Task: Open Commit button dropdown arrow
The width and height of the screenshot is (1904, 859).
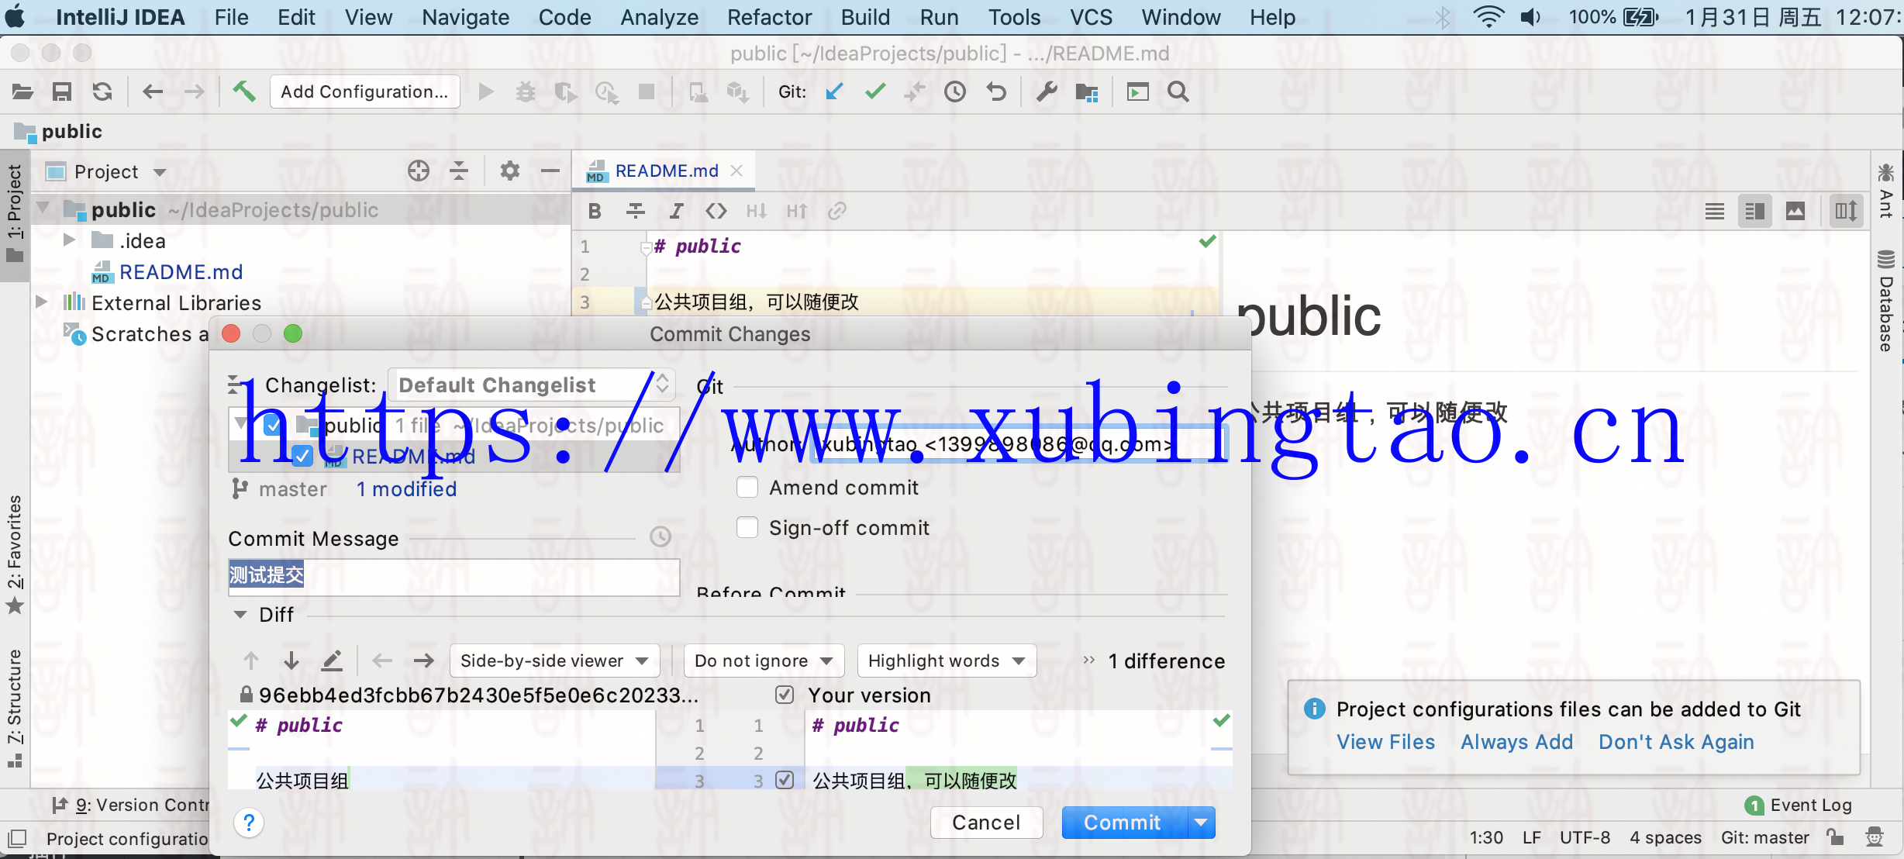Action: pyautogui.click(x=1201, y=823)
